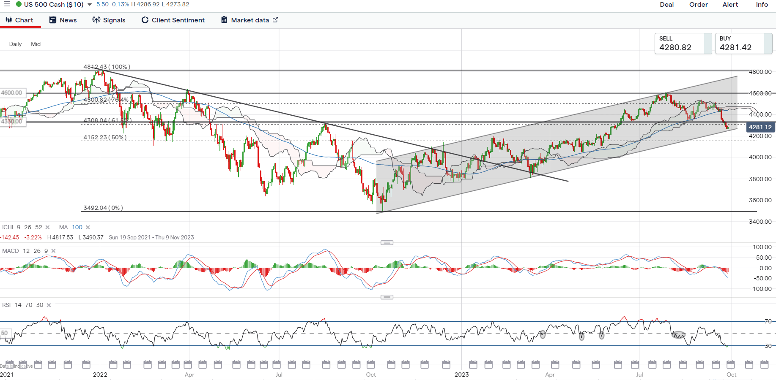The height and width of the screenshot is (380, 776).
Task: Open the hamburger menu icon
Action: pyautogui.click(x=7, y=4)
